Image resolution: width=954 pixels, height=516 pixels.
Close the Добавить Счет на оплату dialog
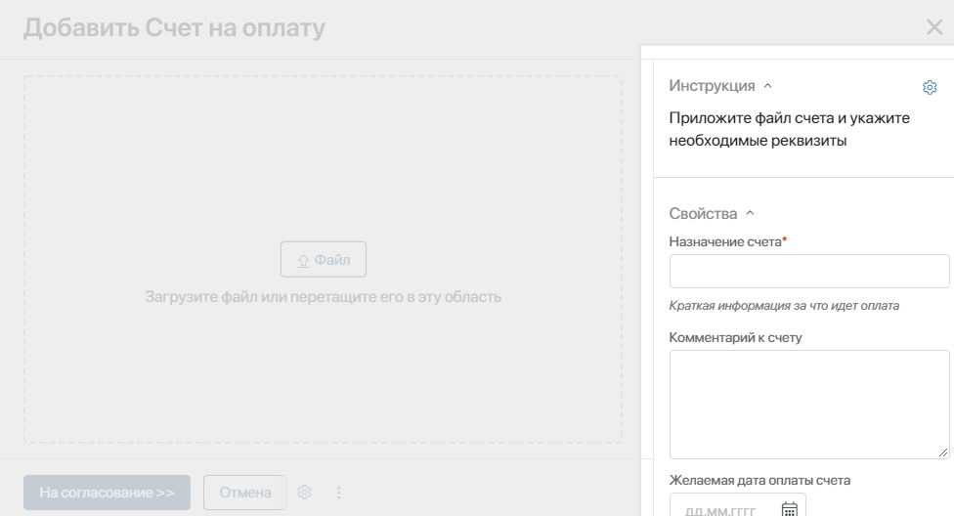(933, 26)
